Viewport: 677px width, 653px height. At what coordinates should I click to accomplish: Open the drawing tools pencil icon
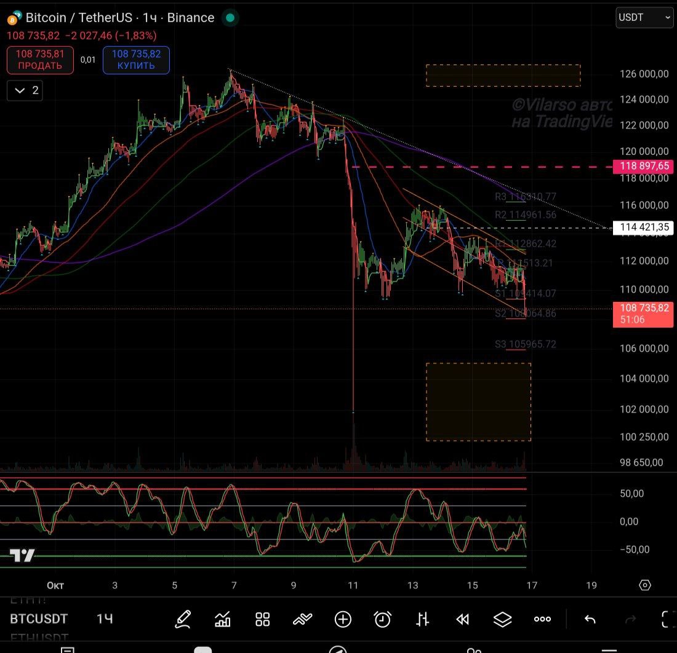coord(183,619)
